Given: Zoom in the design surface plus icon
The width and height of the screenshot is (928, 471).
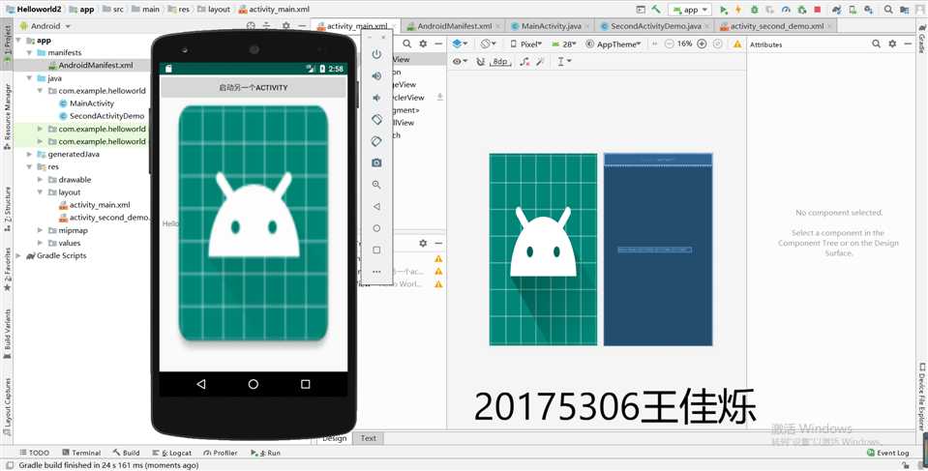Looking at the screenshot, I should tap(702, 44).
